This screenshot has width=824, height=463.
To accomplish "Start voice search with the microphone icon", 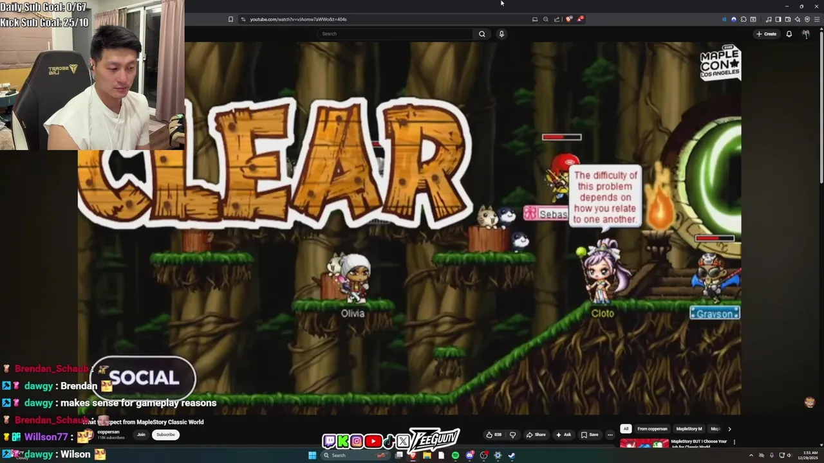I will pos(501,33).
